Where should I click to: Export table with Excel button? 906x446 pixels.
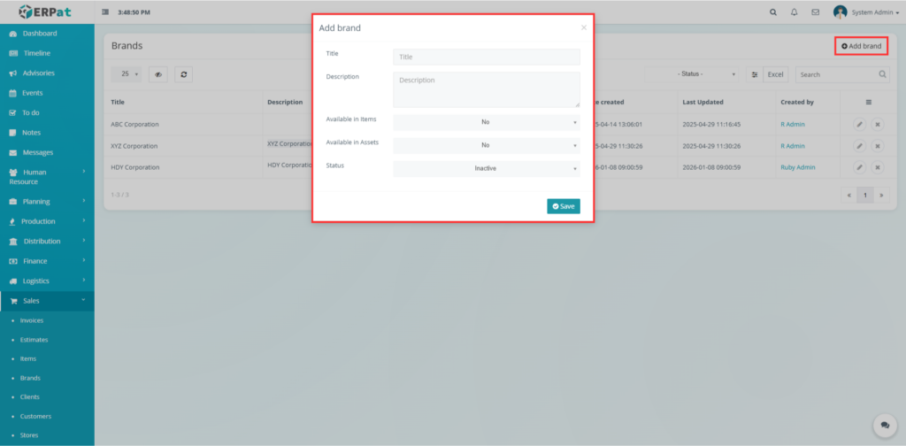point(775,74)
